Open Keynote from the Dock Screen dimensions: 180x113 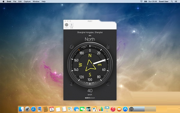pos(107,109)
